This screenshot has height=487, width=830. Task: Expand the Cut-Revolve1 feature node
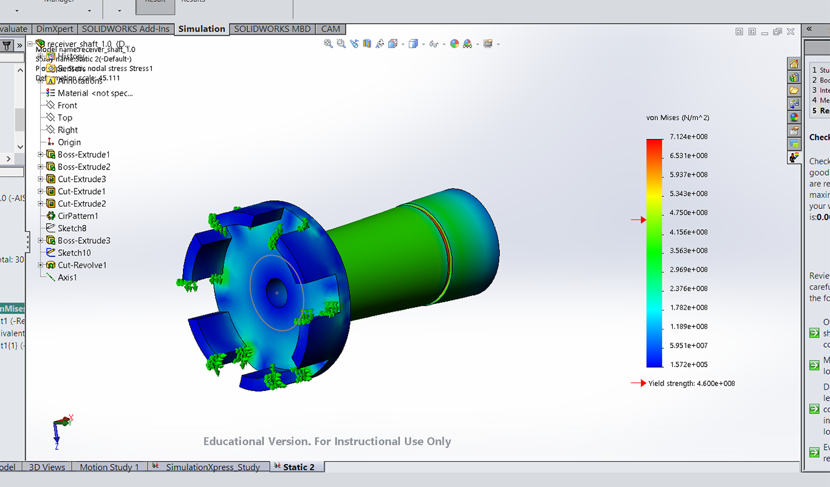point(41,265)
